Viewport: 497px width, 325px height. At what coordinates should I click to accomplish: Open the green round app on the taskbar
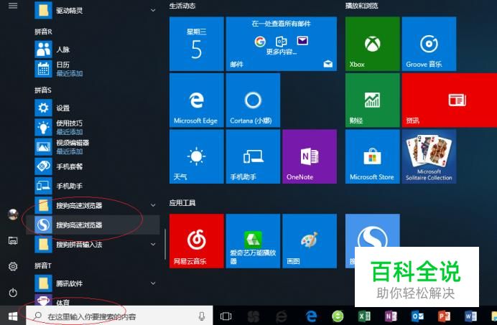(x=338, y=316)
